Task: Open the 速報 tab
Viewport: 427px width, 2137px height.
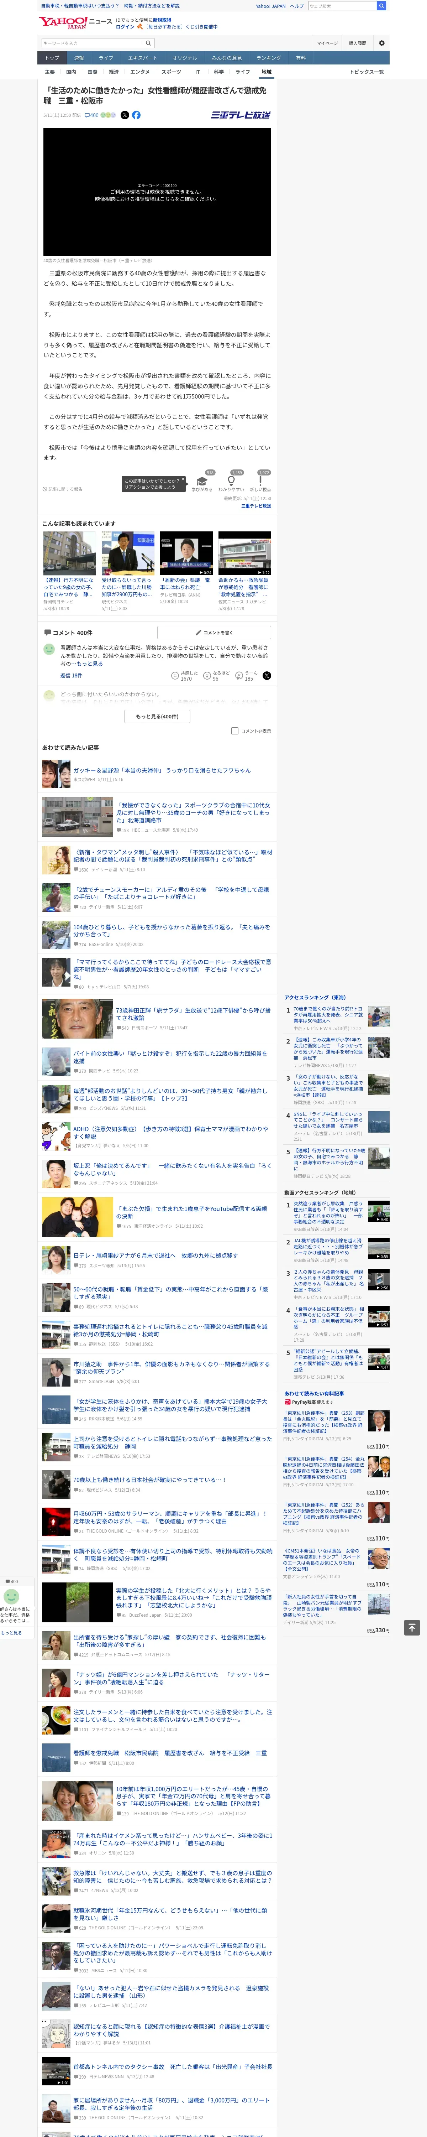Action: tap(79, 58)
